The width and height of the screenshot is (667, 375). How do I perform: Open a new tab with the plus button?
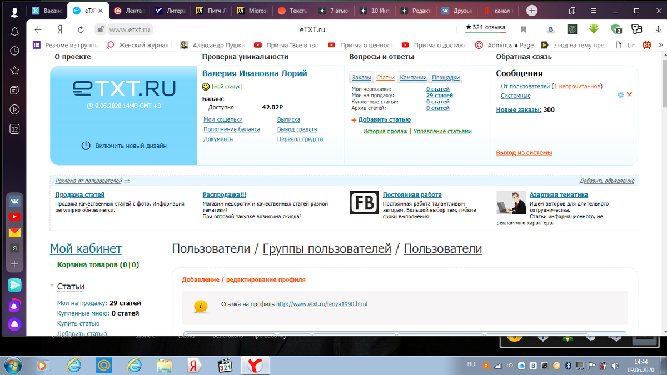pyautogui.click(x=532, y=11)
